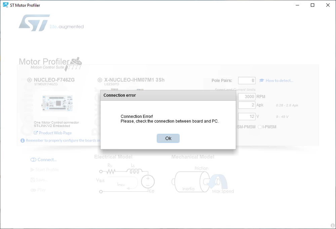Close the ST Motor Profiler window
The height and width of the screenshot is (229, 336).
[x=328, y=5]
